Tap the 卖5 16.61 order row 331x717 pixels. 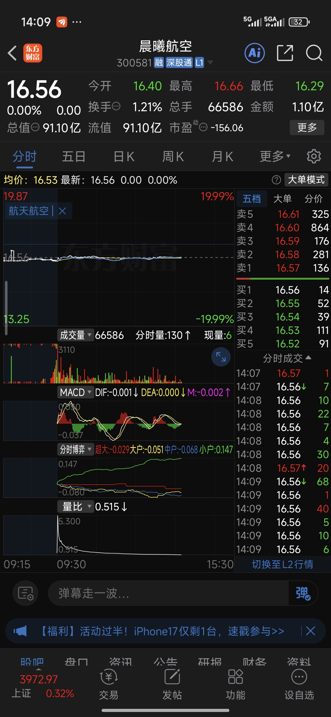pos(283,214)
